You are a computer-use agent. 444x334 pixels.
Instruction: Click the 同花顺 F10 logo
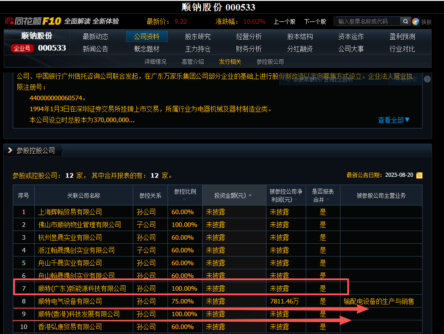(x=33, y=21)
